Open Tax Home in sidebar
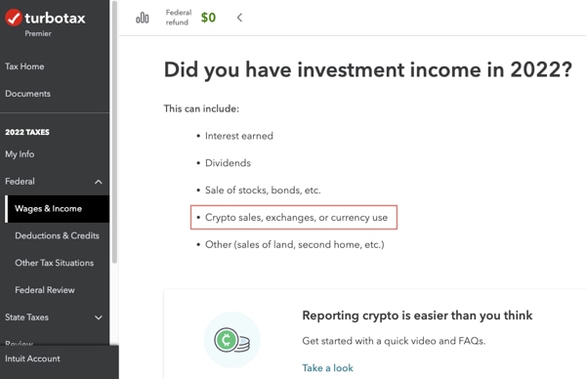586x379 pixels. coord(24,66)
